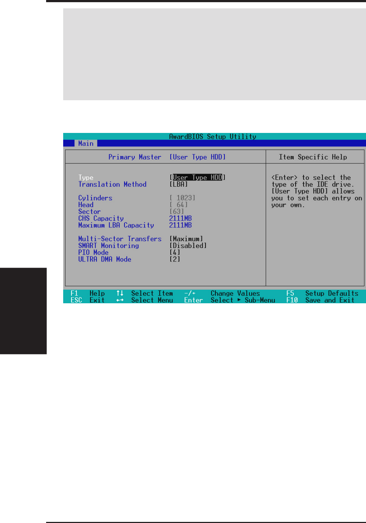
Task: Select the Main menu tab
Action: (86, 143)
